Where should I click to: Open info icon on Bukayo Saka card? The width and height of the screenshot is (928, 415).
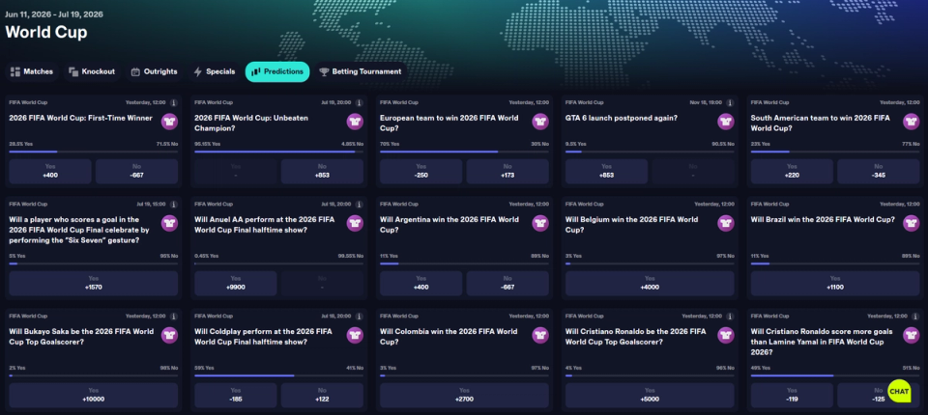click(174, 317)
